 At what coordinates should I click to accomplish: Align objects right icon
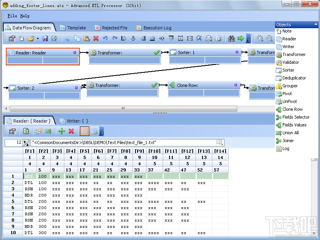point(143,38)
